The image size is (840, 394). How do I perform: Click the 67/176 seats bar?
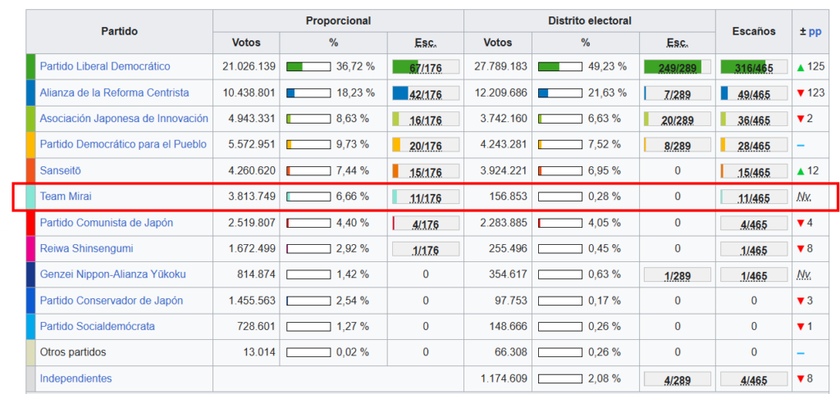pos(426,67)
